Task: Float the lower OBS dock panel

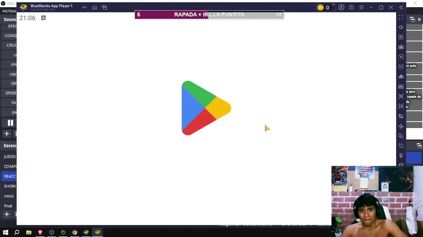Action: tap(419, 145)
